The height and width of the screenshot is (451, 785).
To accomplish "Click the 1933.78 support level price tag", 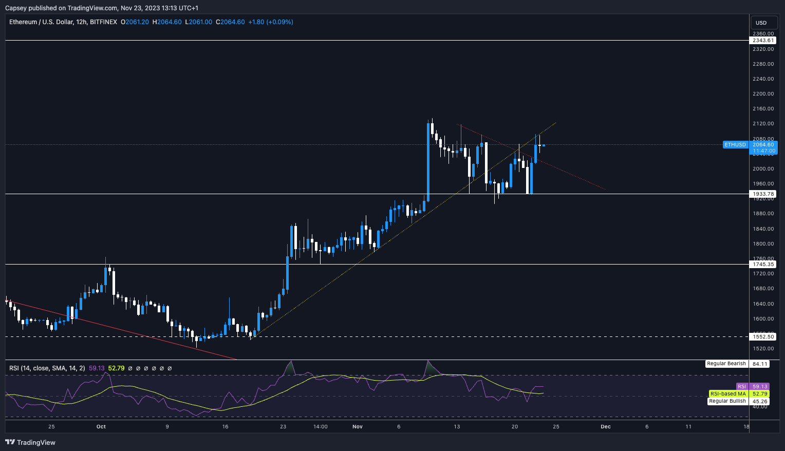I will click(763, 194).
